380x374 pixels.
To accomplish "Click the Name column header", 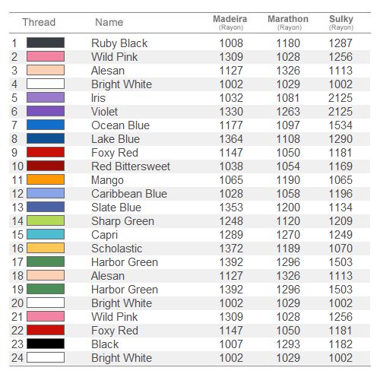I will pyautogui.click(x=109, y=22).
